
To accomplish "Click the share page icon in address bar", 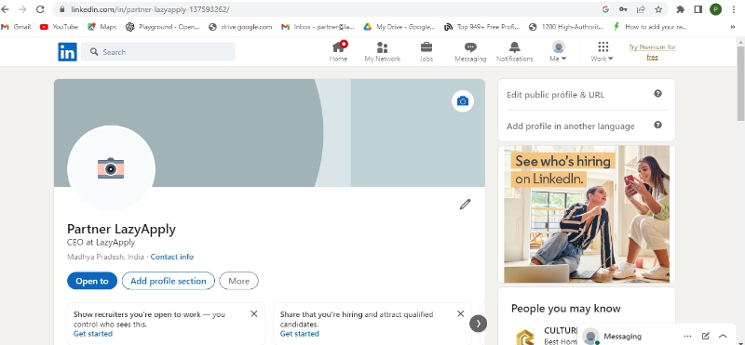I will (641, 9).
